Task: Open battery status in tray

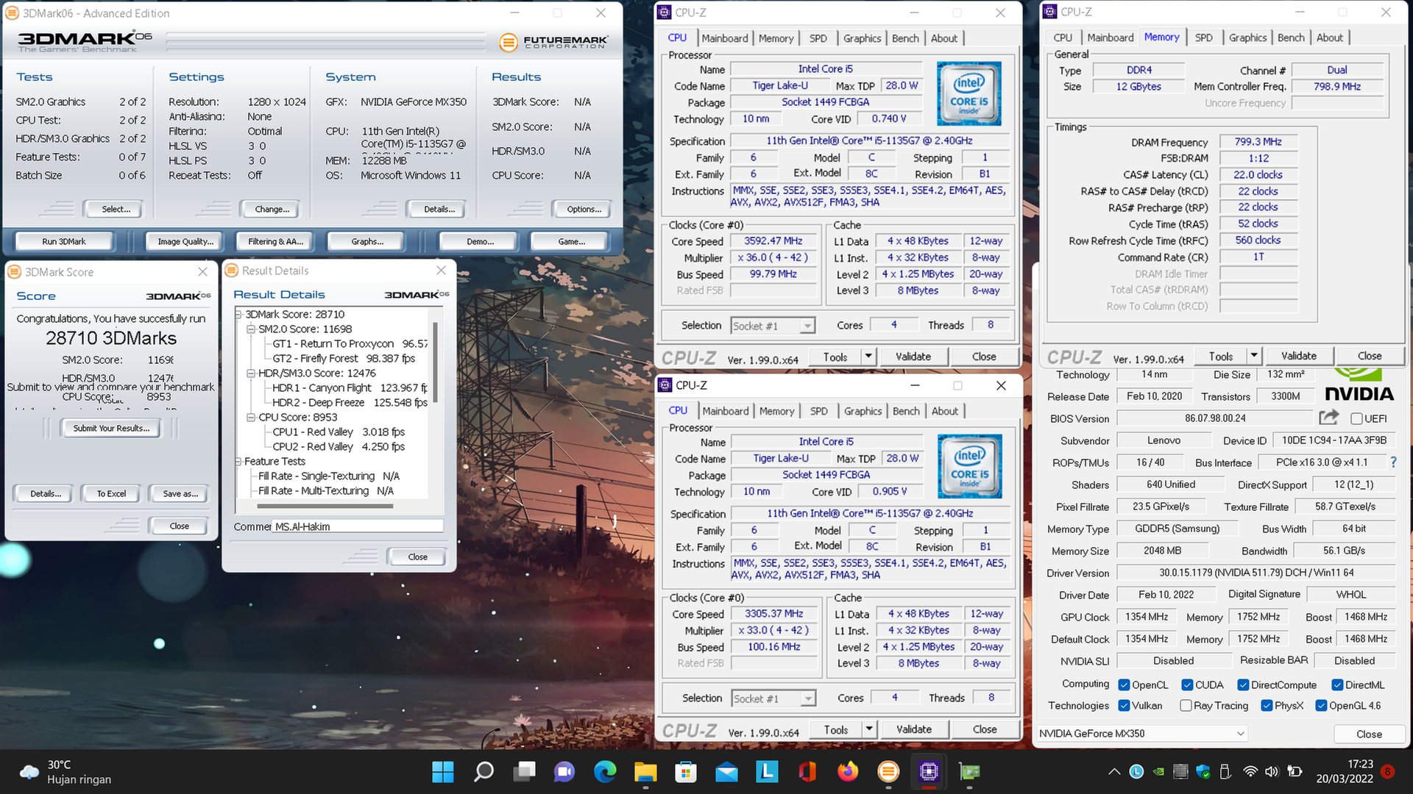Action: coord(1295,771)
